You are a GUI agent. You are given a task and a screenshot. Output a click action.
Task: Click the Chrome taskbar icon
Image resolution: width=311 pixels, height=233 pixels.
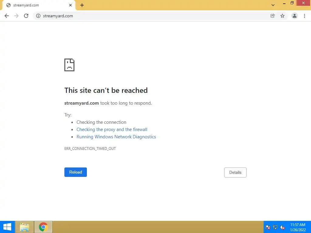[x=43, y=227]
